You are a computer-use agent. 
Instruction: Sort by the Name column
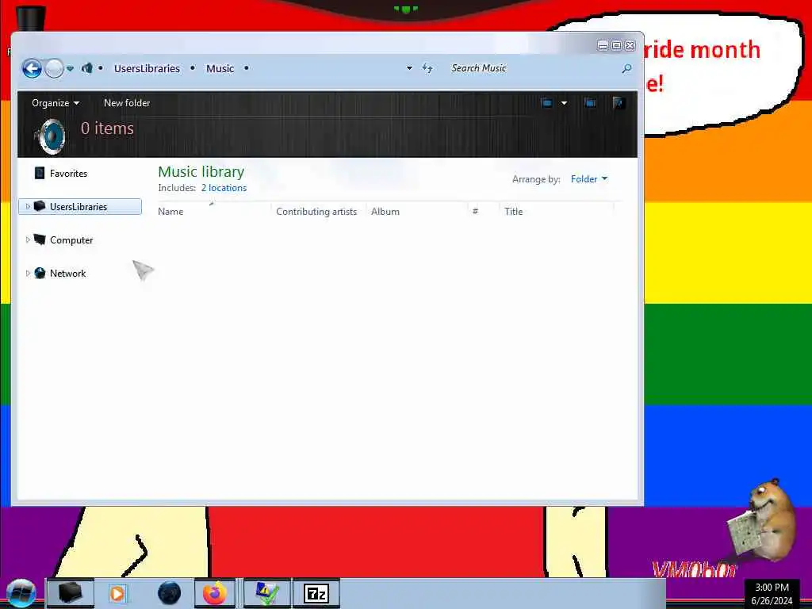213,211
